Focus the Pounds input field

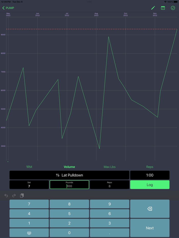point(69,185)
